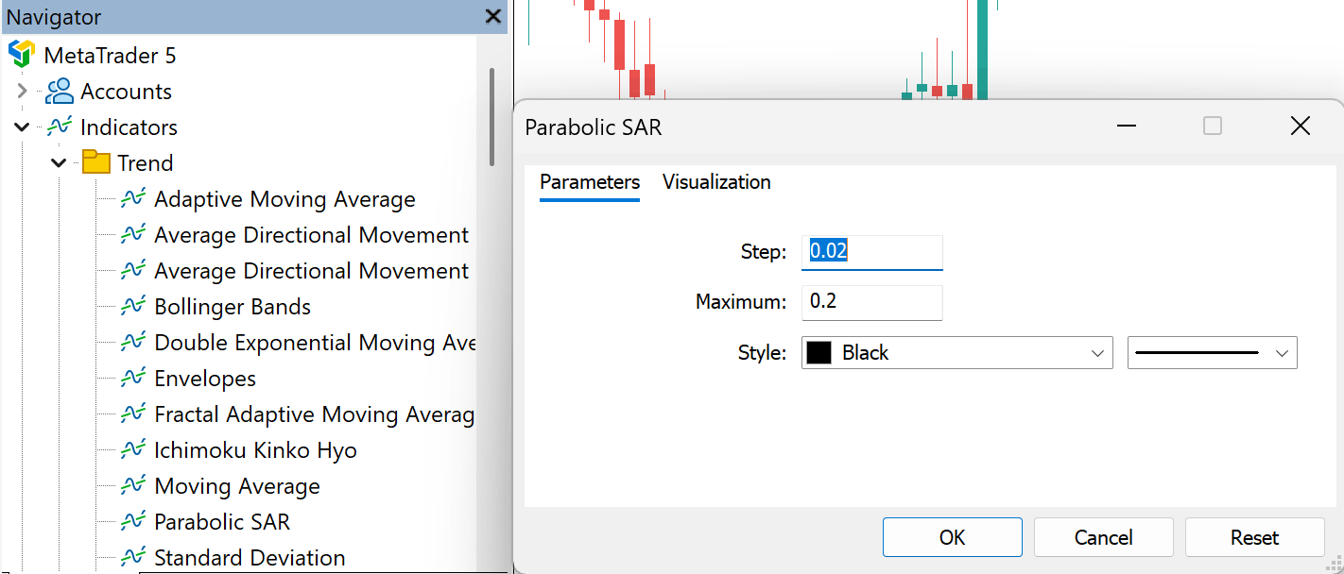Select Envelopes text in indicator list
The height and width of the screenshot is (574, 1344).
pos(205,379)
